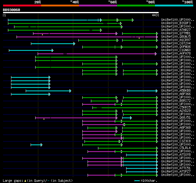This screenshot has width=196, height=183.
Task: Select the UniRef100_A7TC51 hit label
Action: pos(176,168)
